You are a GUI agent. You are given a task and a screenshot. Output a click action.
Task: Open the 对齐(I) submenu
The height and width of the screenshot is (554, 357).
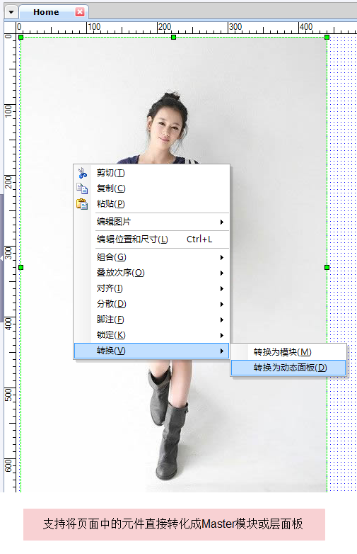click(151, 288)
